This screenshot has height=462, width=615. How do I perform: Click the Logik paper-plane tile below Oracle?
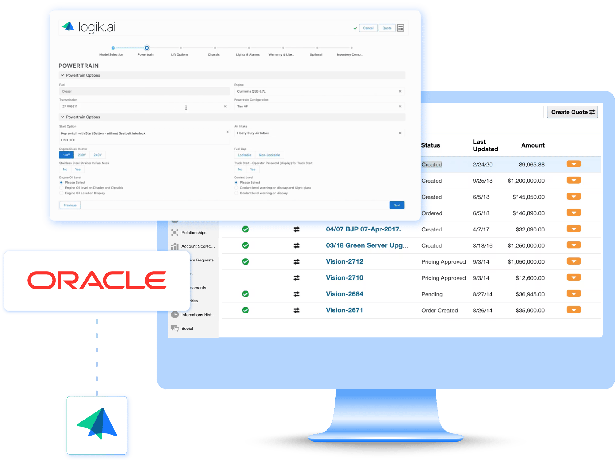[97, 425]
